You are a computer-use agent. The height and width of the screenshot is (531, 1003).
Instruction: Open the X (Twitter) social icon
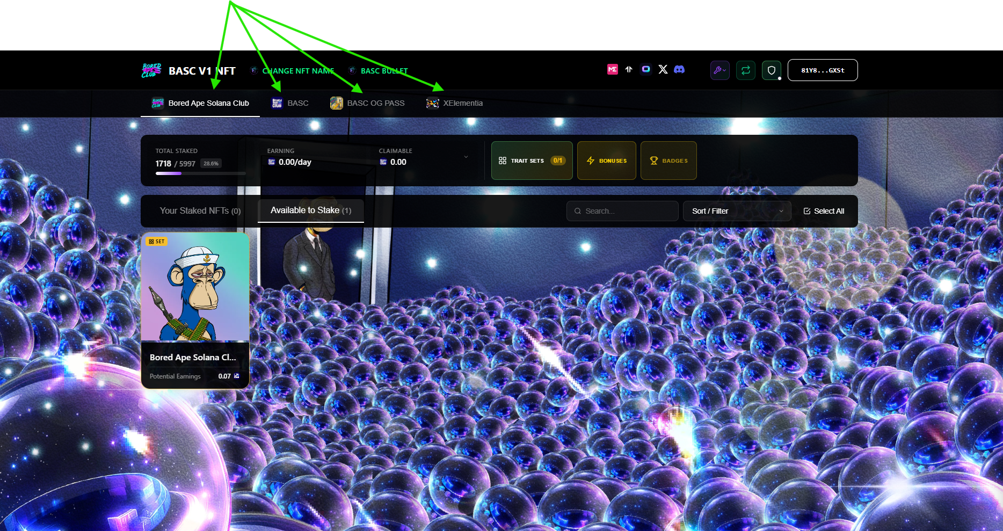click(663, 69)
